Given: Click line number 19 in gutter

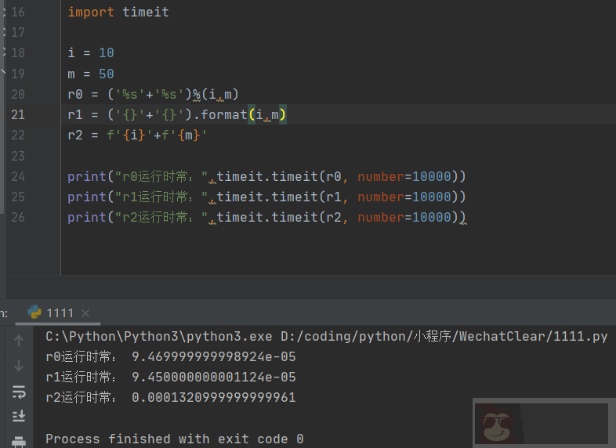Looking at the screenshot, I should [x=18, y=74].
